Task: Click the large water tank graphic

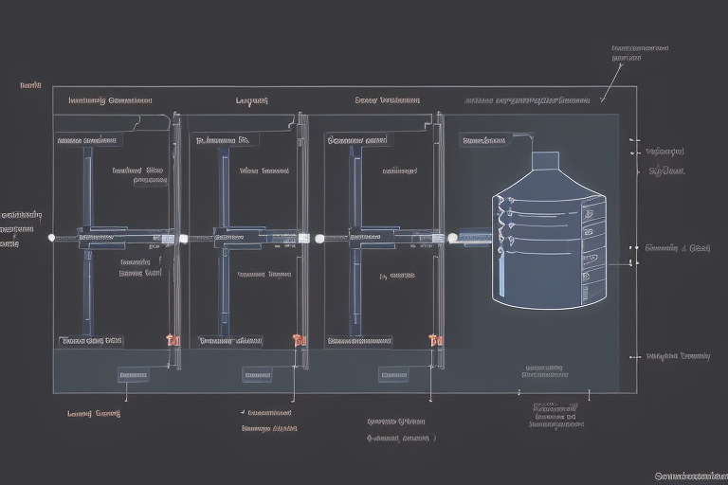Action: [x=548, y=246]
